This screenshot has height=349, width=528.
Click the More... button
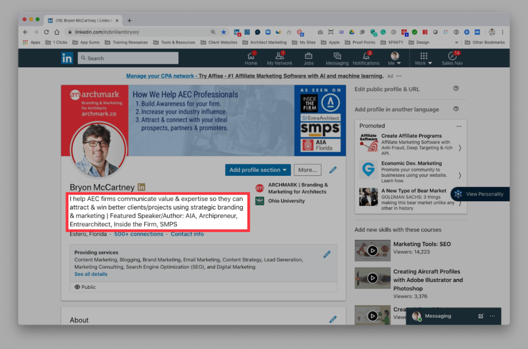click(x=307, y=170)
